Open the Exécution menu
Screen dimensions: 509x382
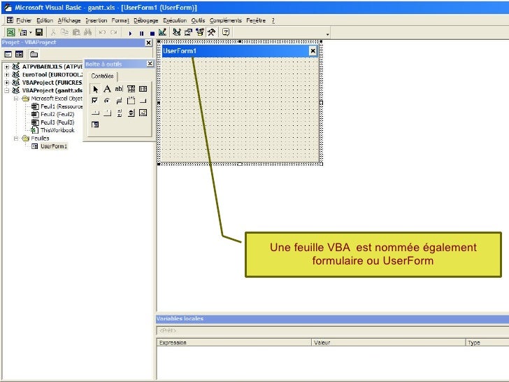(175, 20)
